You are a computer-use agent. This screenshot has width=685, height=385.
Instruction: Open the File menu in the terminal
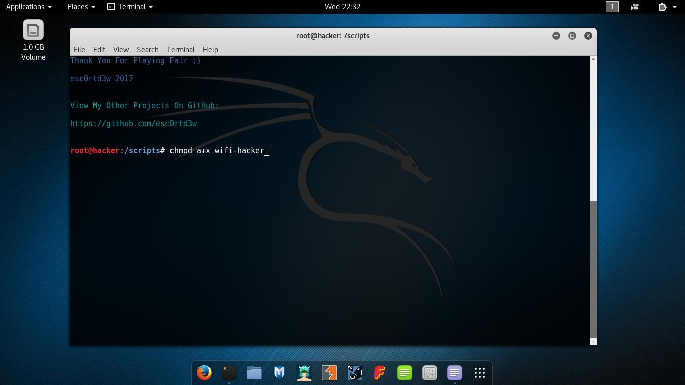[79, 49]
